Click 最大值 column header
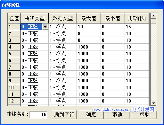The height and width of the screenshot is (125, 164). point(89,18)
